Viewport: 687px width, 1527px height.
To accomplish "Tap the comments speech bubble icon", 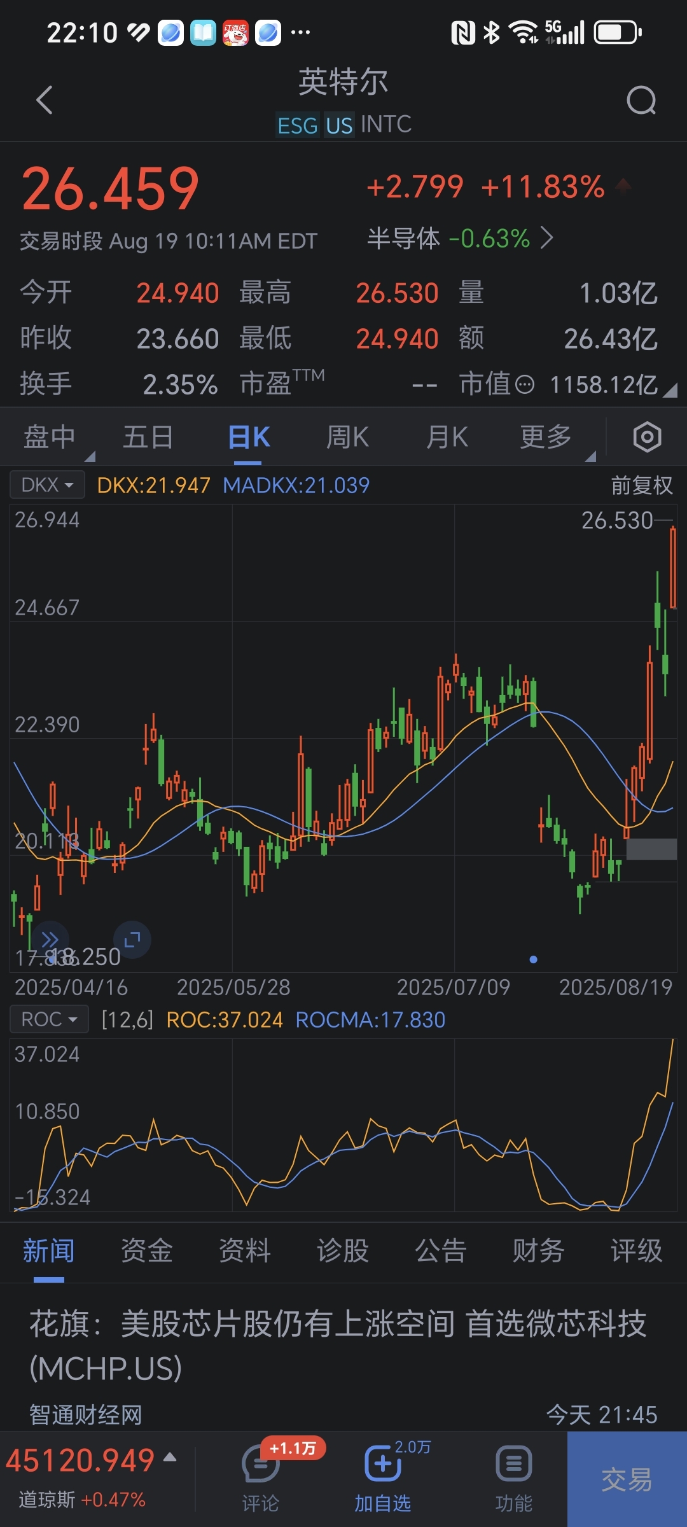I will click(261, 1463).
